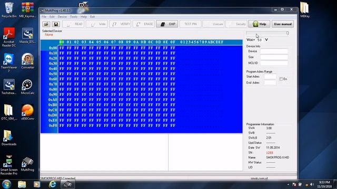
Task: Save buffer with floppy disk icon
Action: [56, 24]
